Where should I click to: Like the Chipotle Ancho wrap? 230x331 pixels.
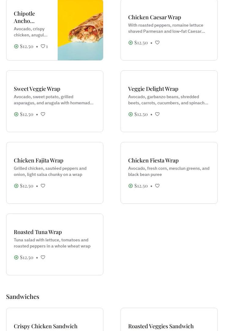43,46
